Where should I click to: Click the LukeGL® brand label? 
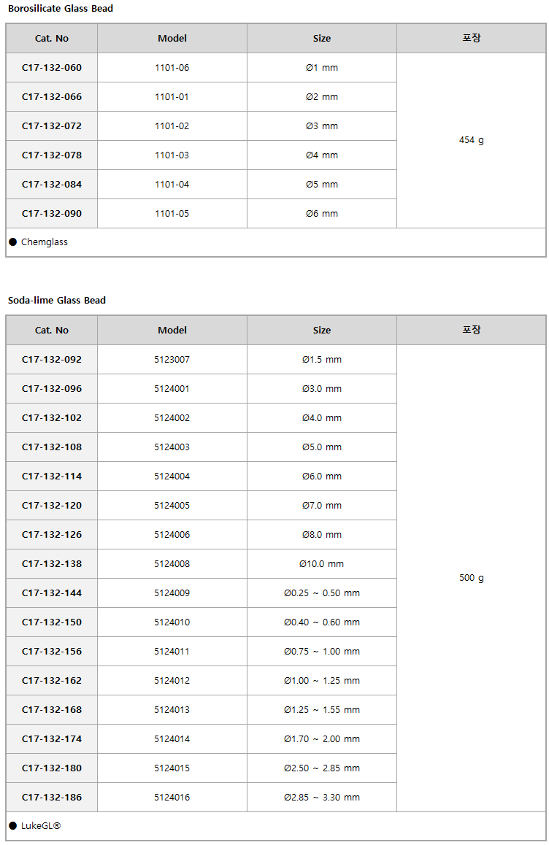point(40,825)
